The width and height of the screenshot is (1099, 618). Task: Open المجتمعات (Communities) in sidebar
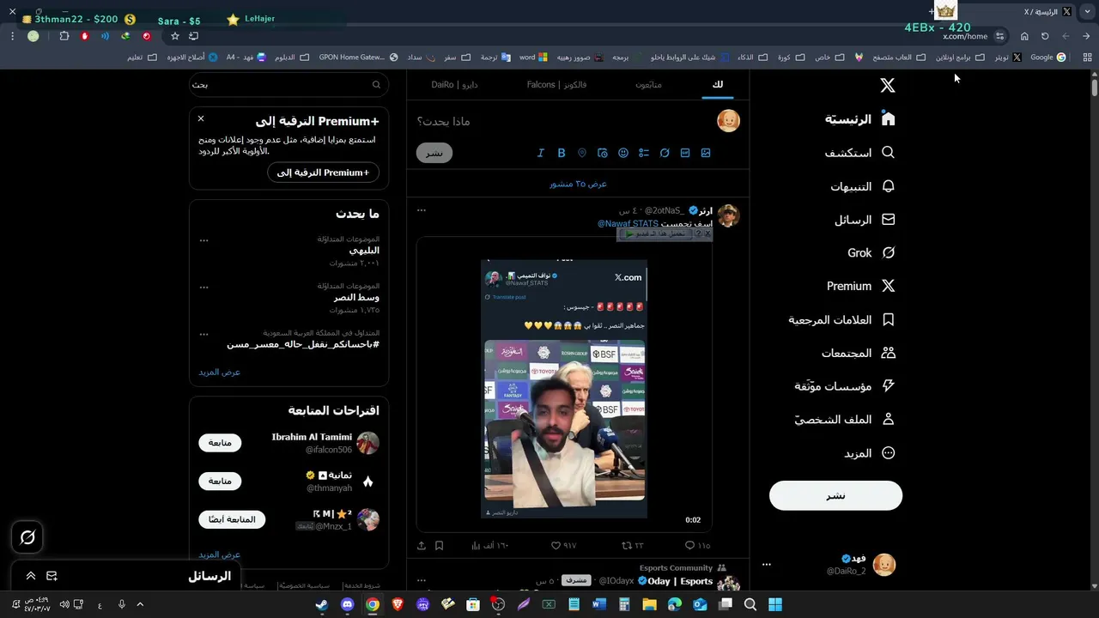tap(859, 353)
